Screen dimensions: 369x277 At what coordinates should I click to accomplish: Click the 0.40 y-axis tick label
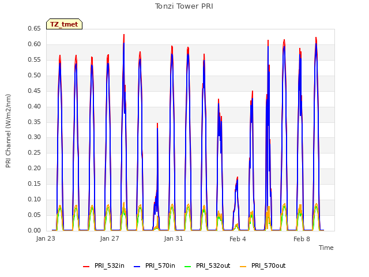pyautogui.click(x=35, y=106)
